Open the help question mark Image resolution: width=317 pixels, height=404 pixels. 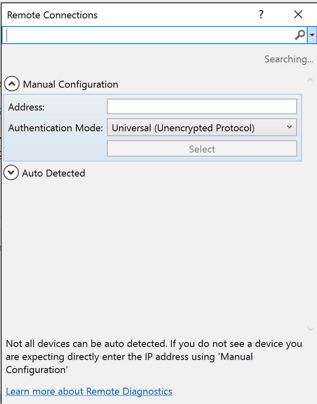[x=261, y=14]
